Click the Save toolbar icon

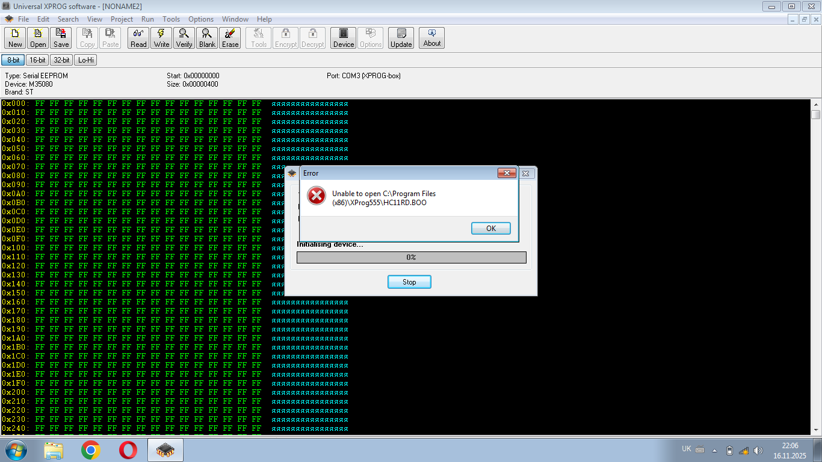[61, 38]
